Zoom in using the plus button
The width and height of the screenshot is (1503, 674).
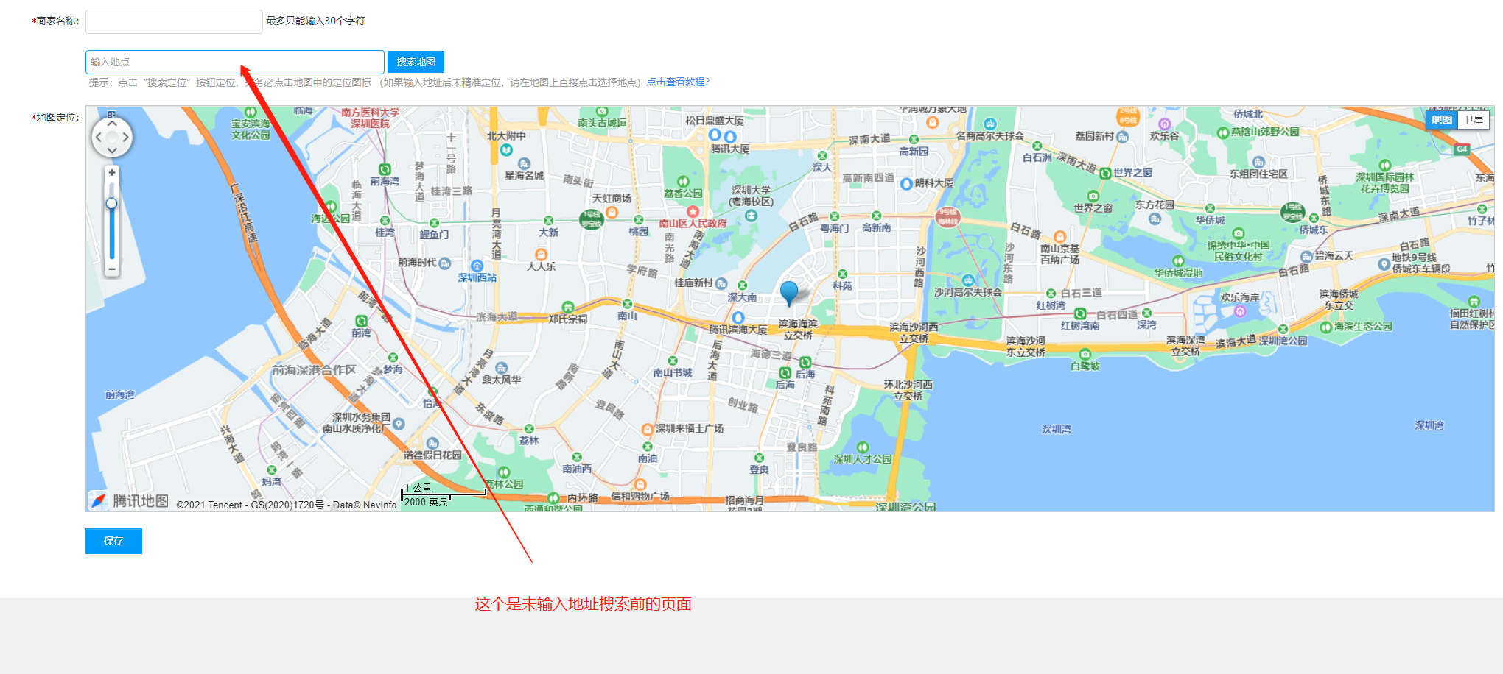pos(112,173)
